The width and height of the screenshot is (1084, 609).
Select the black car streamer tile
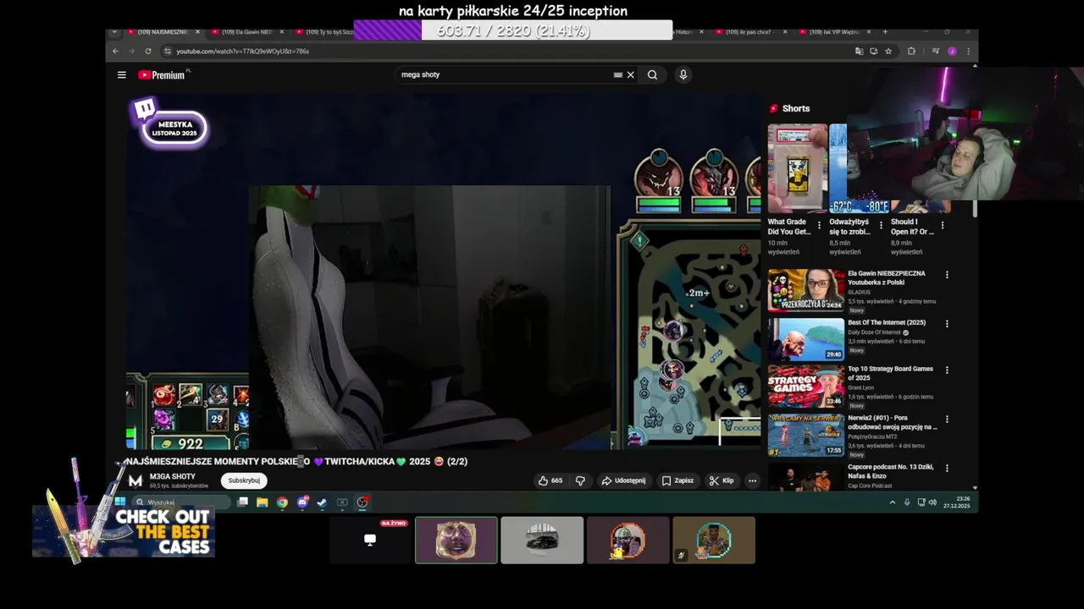(542, 540)
